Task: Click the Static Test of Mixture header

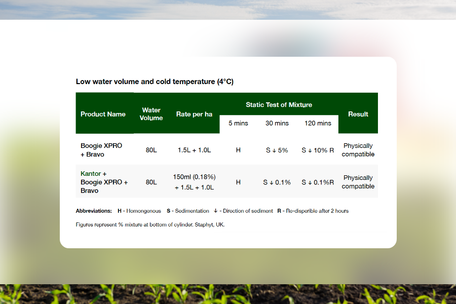Action: [x=279, y=105]
